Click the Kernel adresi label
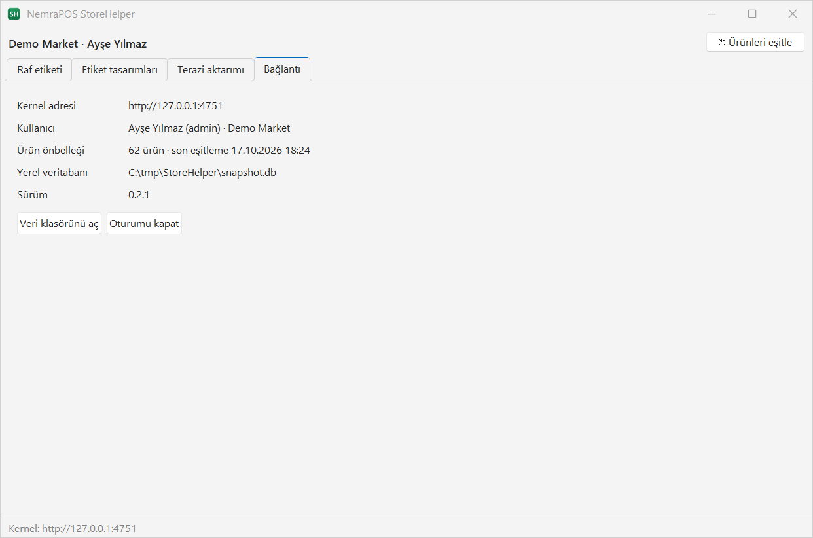This screenshot has width=813, height=538. coord(46,105)
